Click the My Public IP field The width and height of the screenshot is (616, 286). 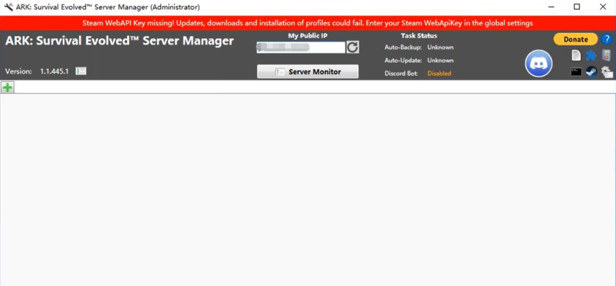point(301,47)
